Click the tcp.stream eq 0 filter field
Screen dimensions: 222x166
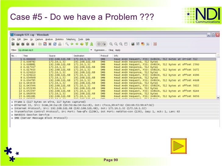coord(53,50)
